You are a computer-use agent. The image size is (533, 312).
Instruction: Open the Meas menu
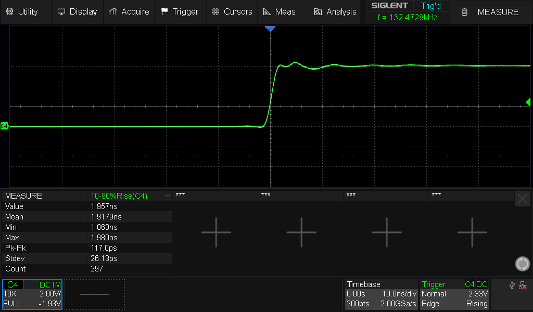[x=280, y=11]
